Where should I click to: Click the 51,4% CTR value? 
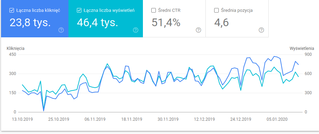click(166, 23)
